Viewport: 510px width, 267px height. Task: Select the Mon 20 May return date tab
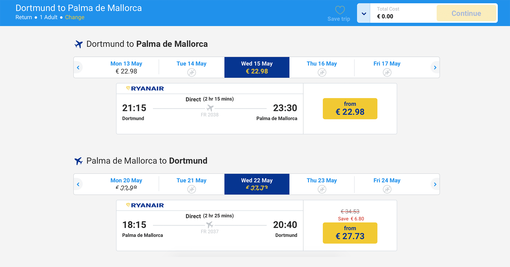(126, 184)
